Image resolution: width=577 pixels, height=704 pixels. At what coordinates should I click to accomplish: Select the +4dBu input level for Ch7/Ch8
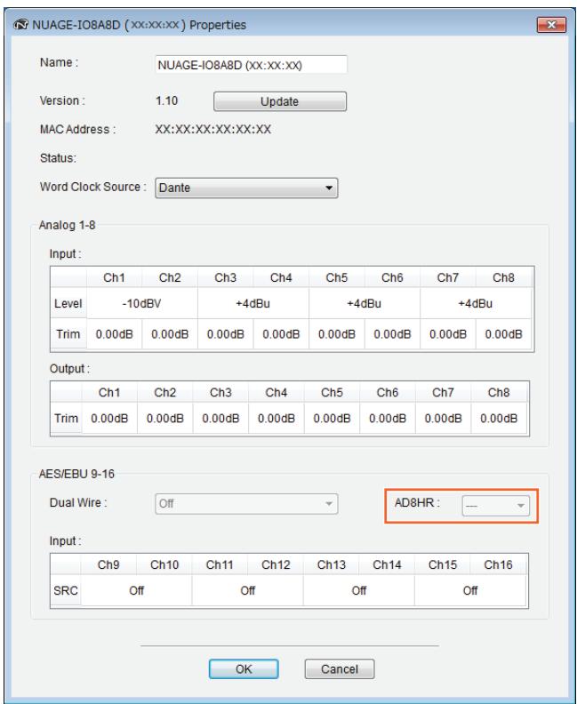[x=476, y=303]
